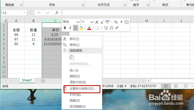Click the 计数: 4 status text
The height and width of the screenshot is (110, 194).
point(121,86)
